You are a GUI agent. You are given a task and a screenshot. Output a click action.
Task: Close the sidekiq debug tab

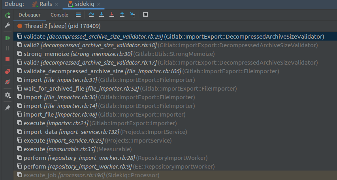[x=99, y=4]
